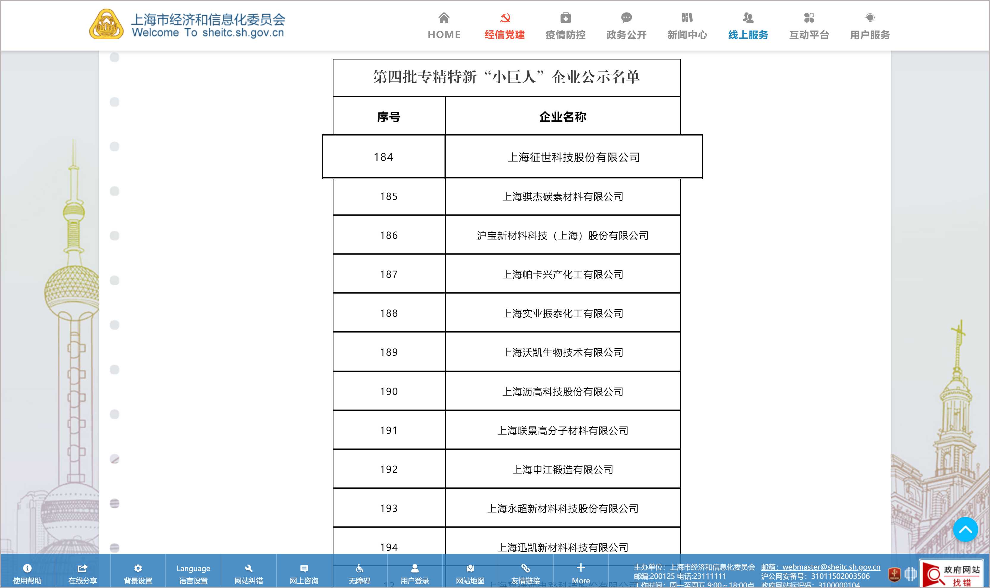Select 上海帕卡兴产化工有限公司 cell
Image resolution: width=990 pixels, height=588 pixels.
[x=563, y=274]
